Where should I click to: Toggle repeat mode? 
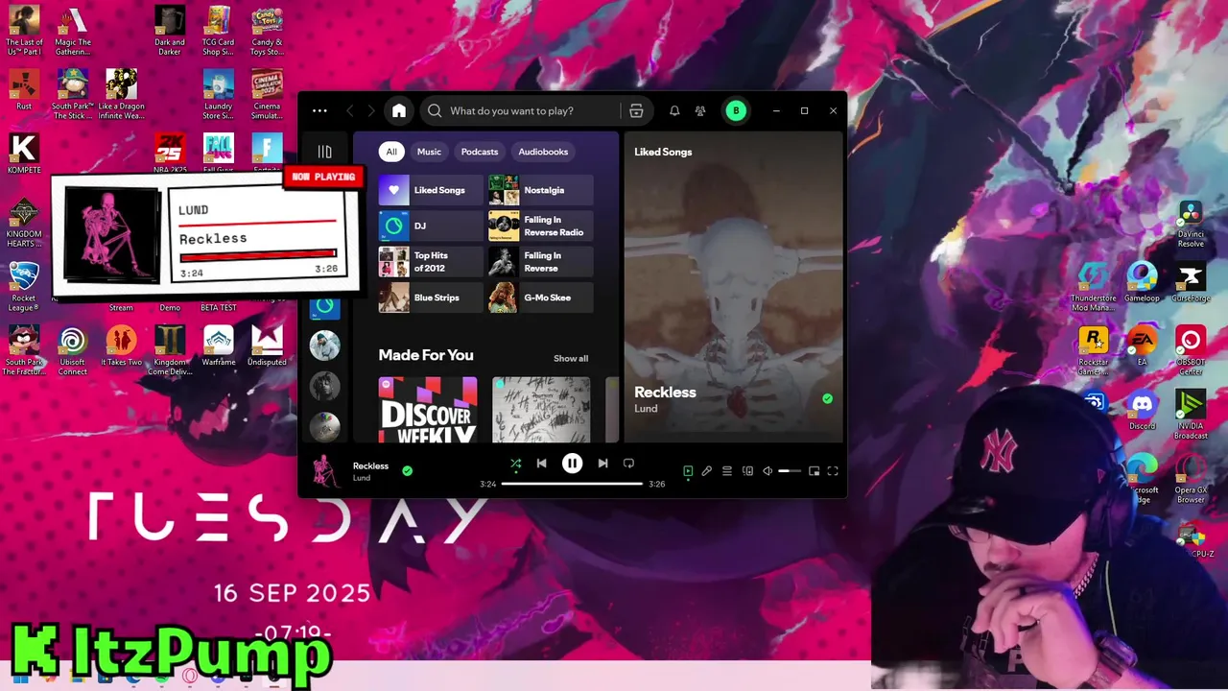(628, 464)
